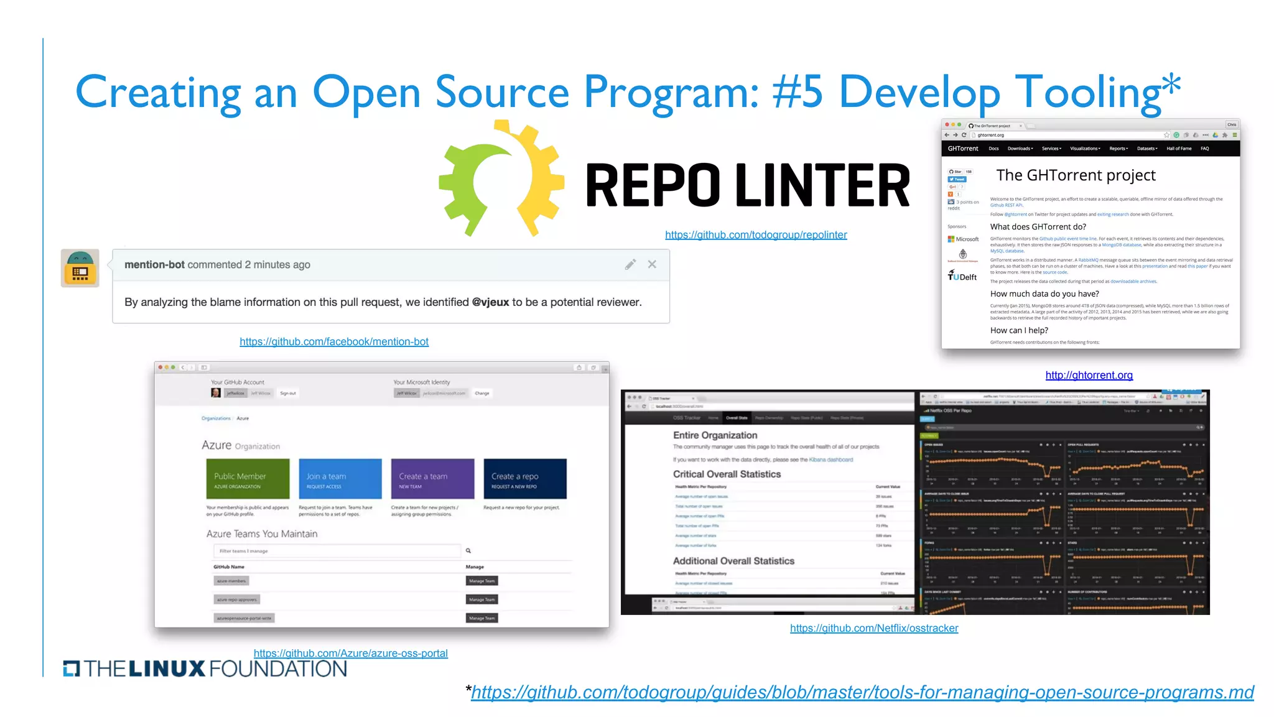Expand the Reports dropdown in GHTorrent navbar
This screenshot has height=717, width=1274.
pos(1118,149)
